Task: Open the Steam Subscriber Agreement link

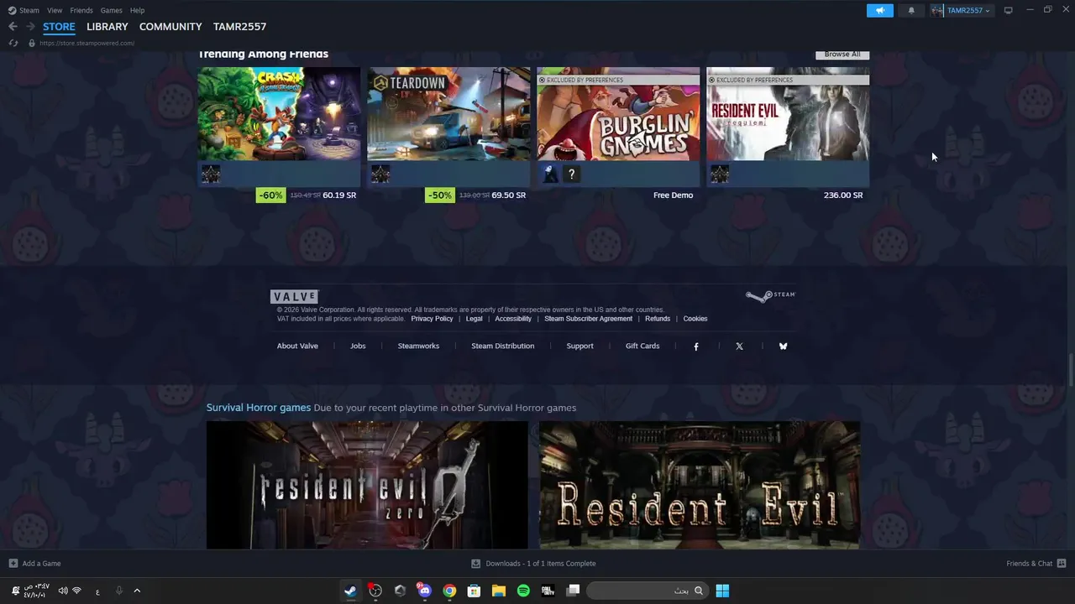Action: click(x=588, y=319)
